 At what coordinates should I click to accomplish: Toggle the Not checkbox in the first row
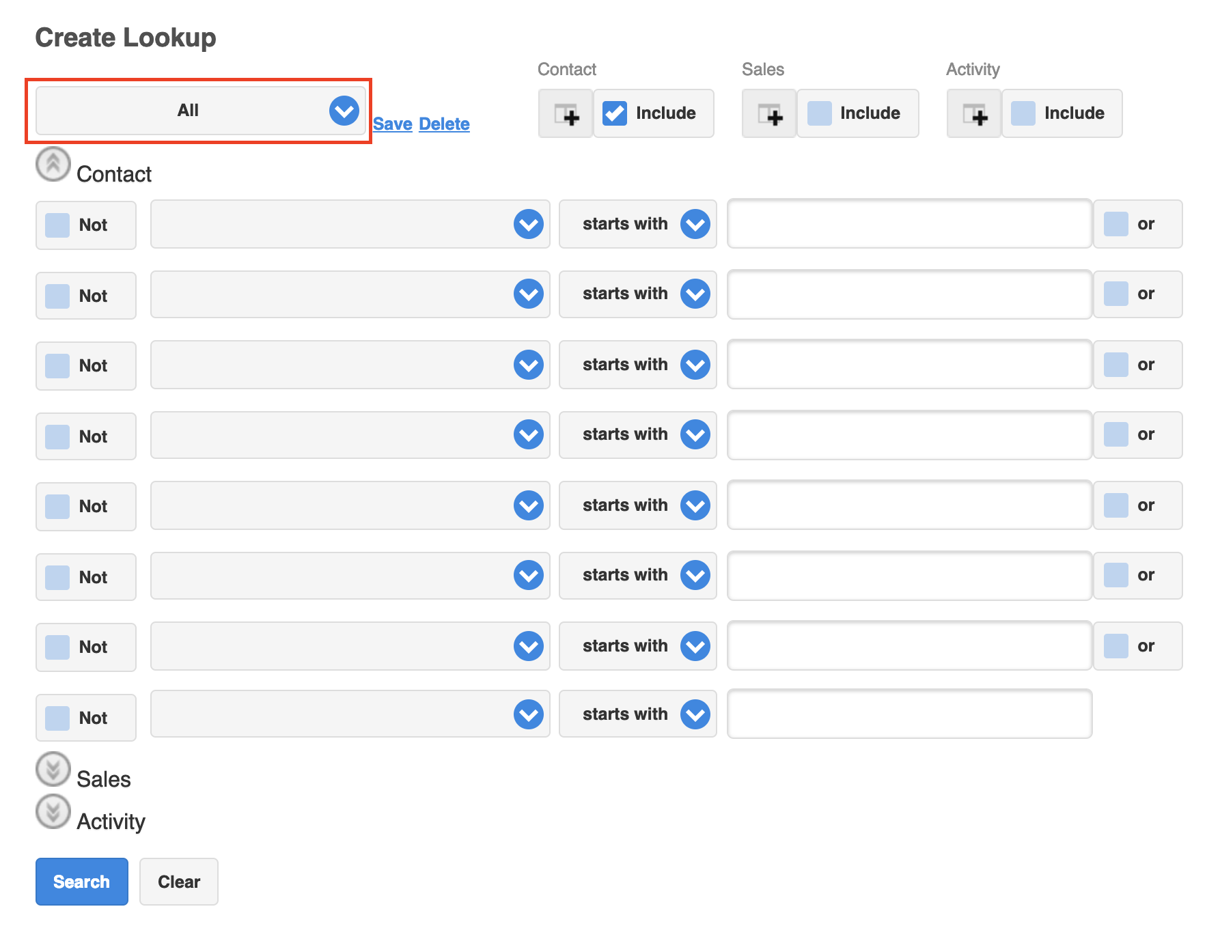[x=57, y=225]
